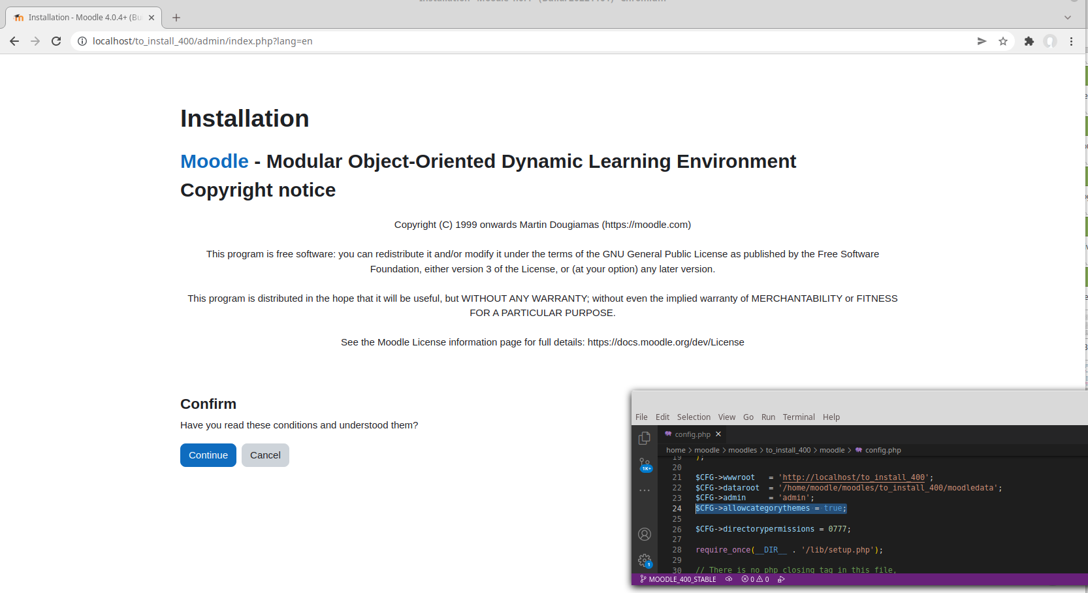Open Source Control icon with 1K+ badge

coord(645,465)
